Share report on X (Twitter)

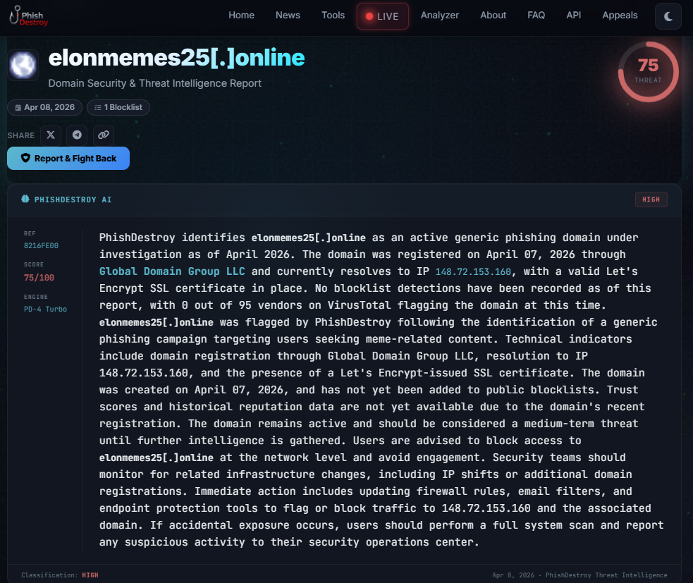click(51, 135)
